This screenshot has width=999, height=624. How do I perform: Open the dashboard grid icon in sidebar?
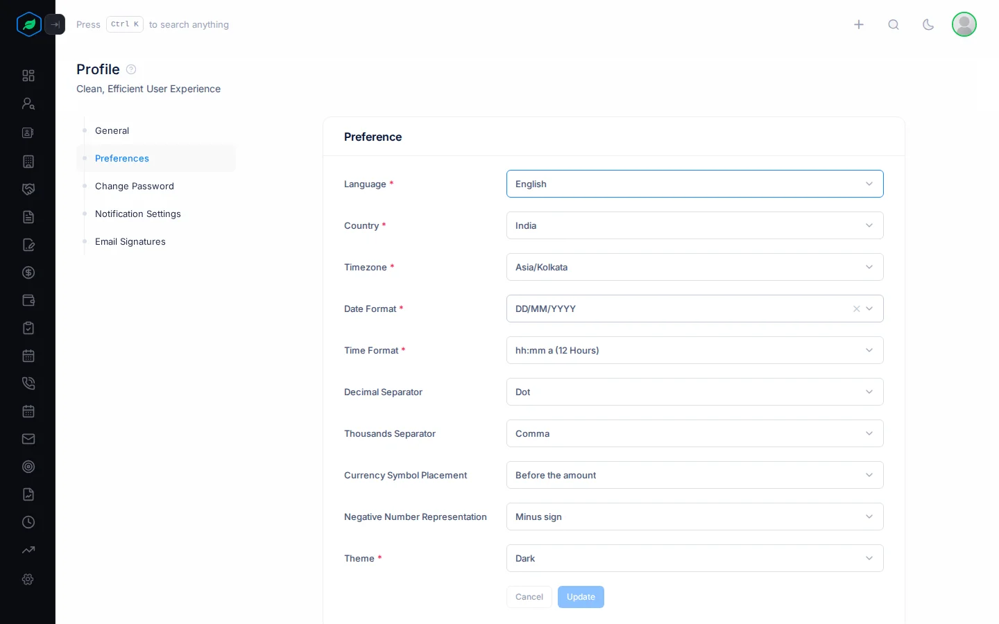pyautogui.click(x=28, y=76)
